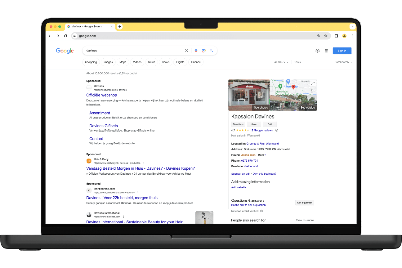Open ad options dots next to johnbeerens.com

(x=138, y=193)
